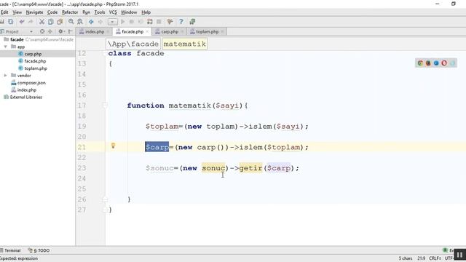Screen dimensions: 466x262
Task: Open the Edit menu
Action: pos(4,12)
